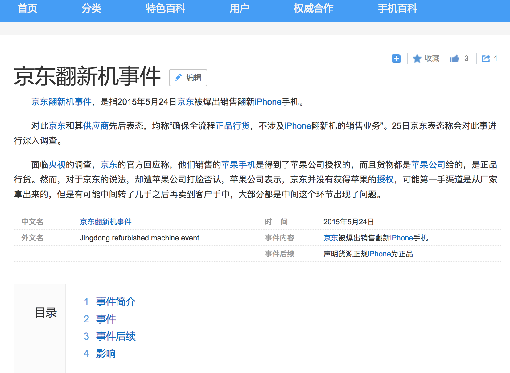Click the 供应商 link in the second paragraph
This screenshot has height=373, width=510.
point(96,125)
